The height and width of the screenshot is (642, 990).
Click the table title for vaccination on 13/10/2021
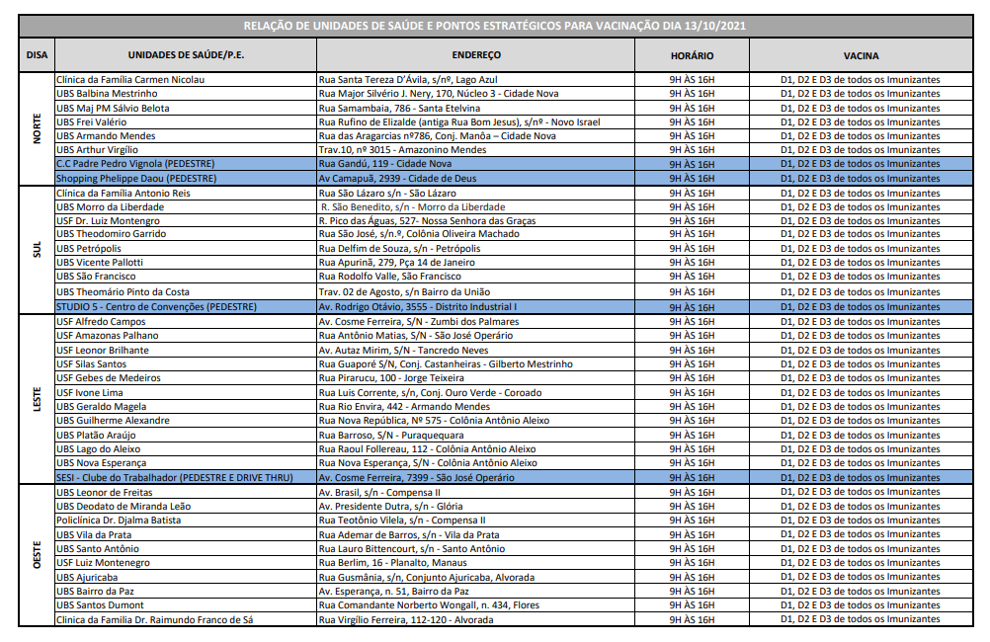[x=494, y=27]
